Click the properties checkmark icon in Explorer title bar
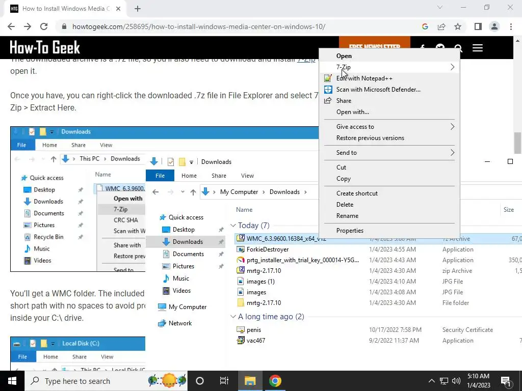522x391 pixels. pyautogui.click(x=171, y=162)
